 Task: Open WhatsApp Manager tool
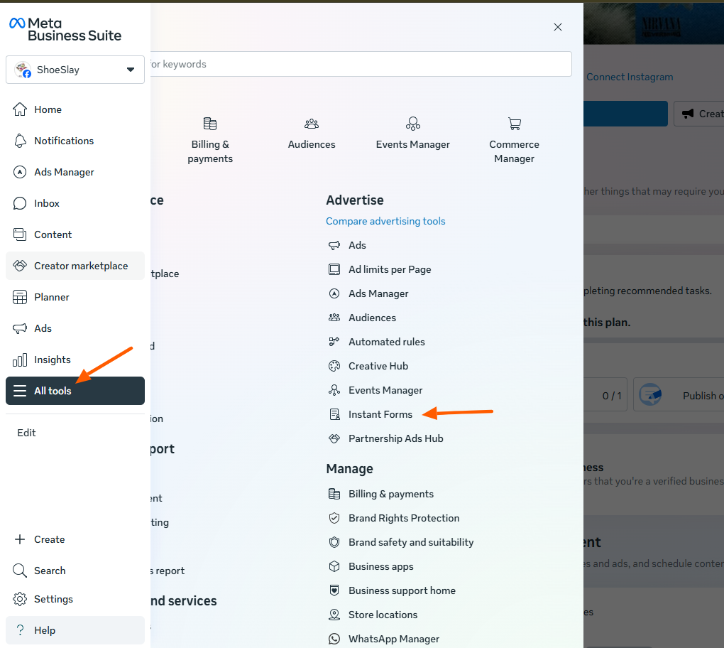[x=384, y=639]
